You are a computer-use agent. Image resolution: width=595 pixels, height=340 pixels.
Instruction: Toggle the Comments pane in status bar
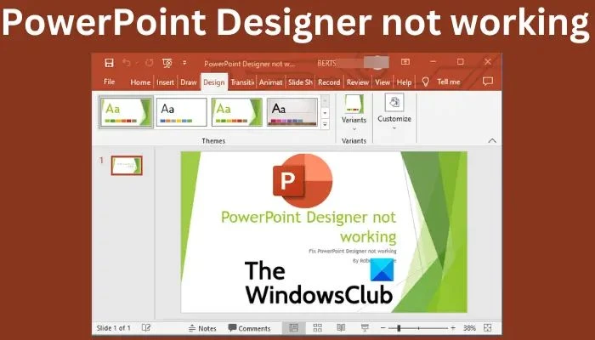tap(248, 328)
